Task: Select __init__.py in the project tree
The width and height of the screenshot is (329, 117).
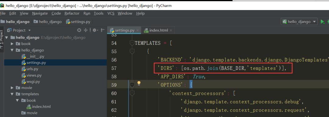Action: pyautogui.click(x=35, y=56)
